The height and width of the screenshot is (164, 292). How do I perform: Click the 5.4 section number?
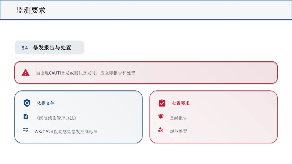[25, 48]
